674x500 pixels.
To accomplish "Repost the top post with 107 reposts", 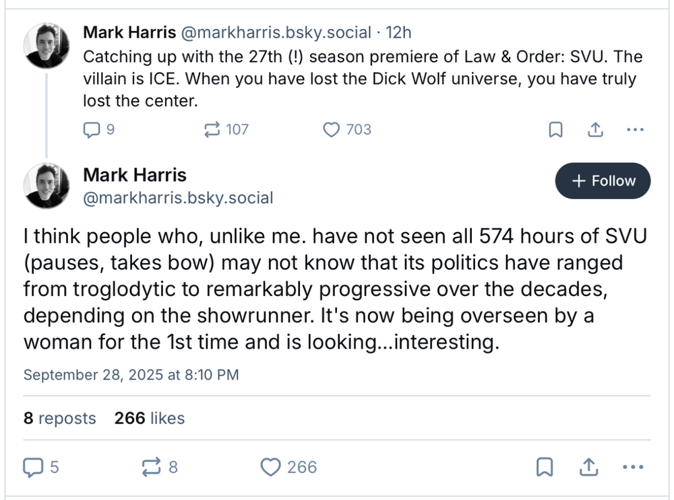I will pos(212,129).
